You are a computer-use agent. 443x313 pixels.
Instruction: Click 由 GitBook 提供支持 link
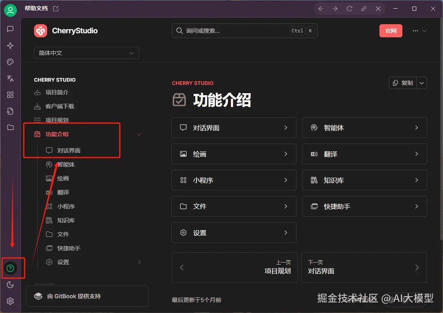tap(87, 296)
